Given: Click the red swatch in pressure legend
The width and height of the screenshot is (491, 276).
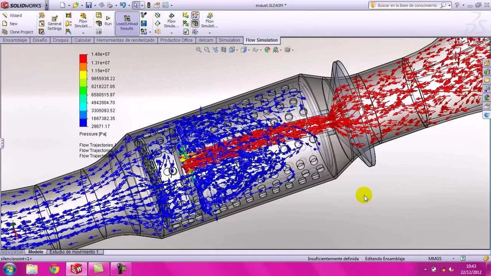Looking at the screenshot, I should tap(83, 58).
